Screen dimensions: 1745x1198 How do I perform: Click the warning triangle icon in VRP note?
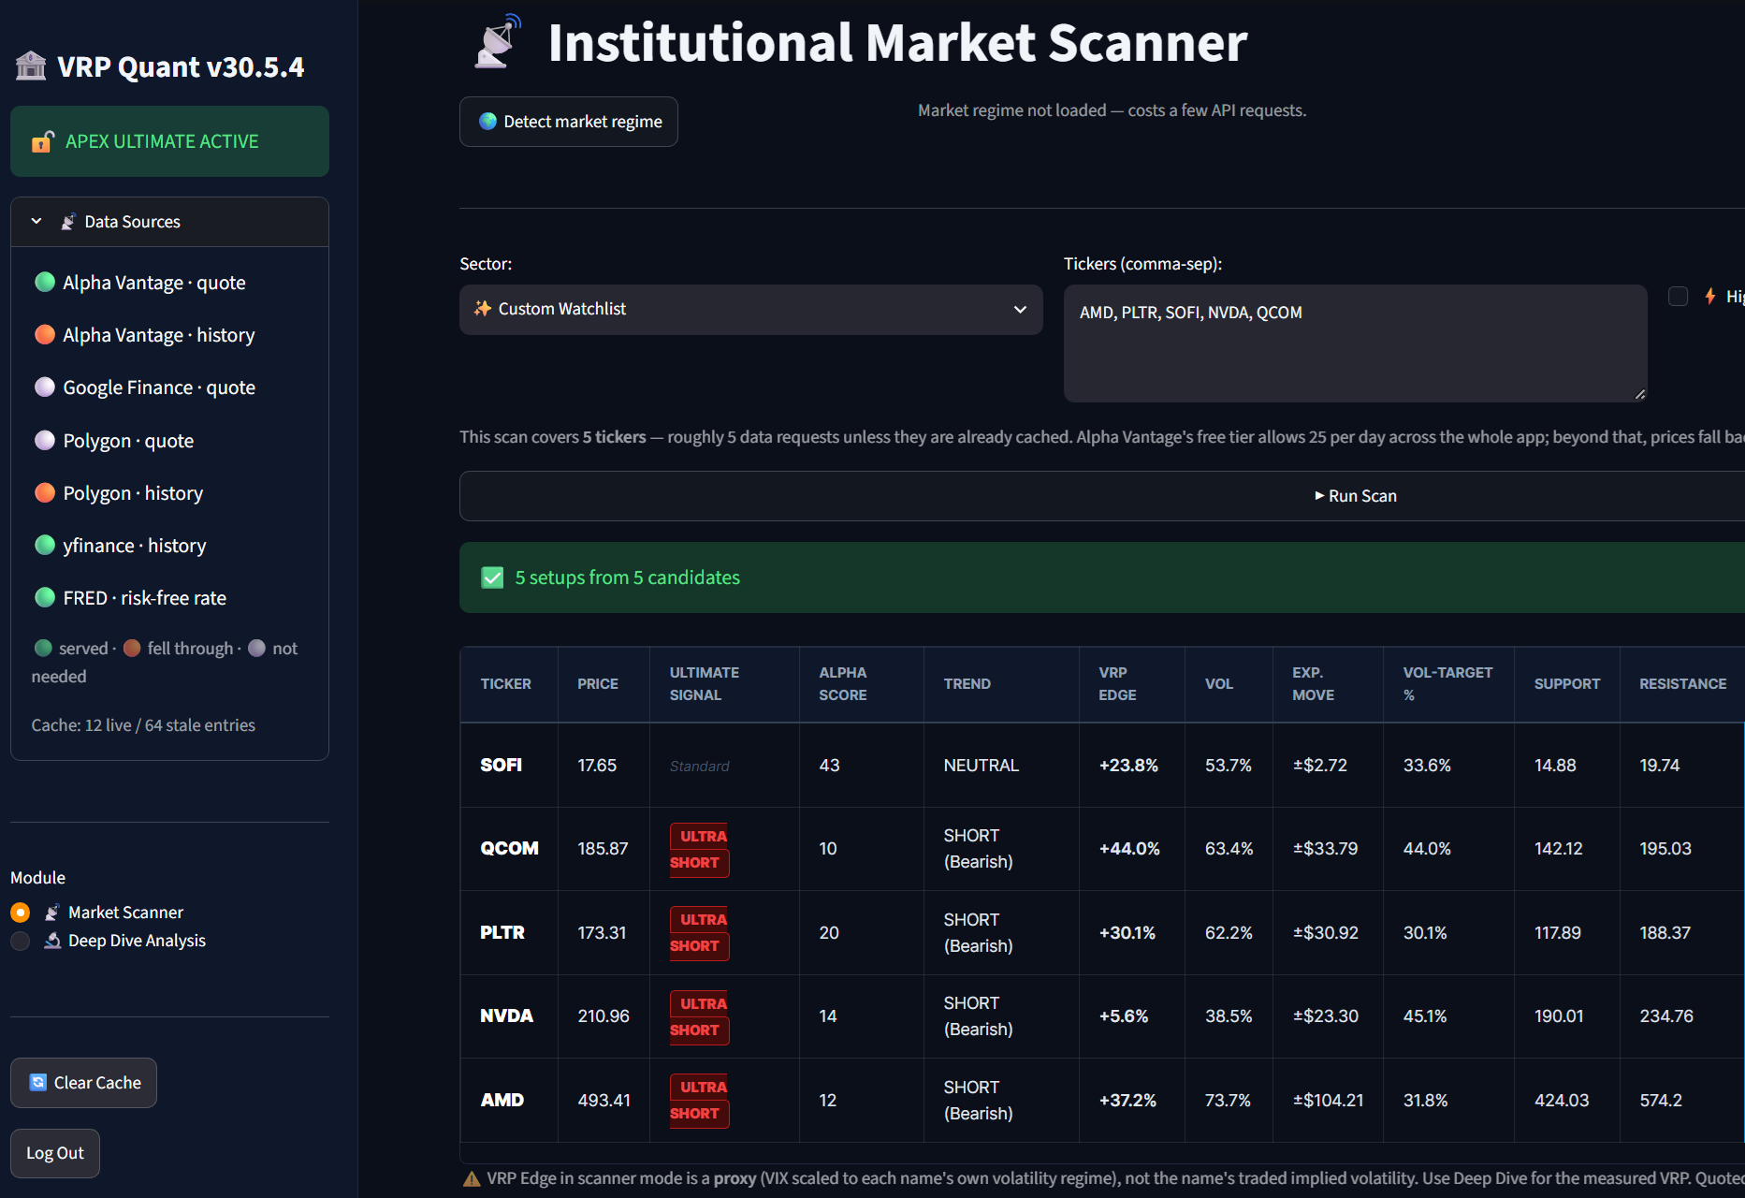click(x=472, y=1178)
